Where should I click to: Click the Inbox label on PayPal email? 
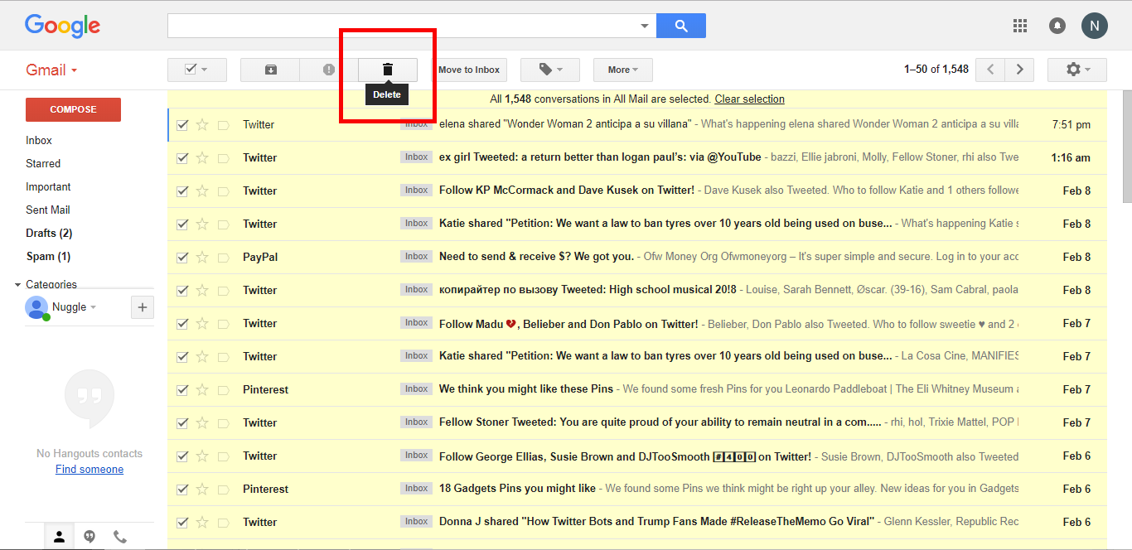point(416,256)
